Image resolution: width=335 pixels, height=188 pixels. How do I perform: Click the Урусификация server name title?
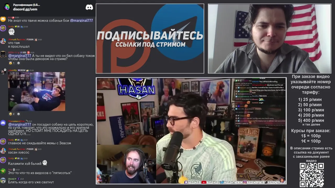click(x=26, y=5)
